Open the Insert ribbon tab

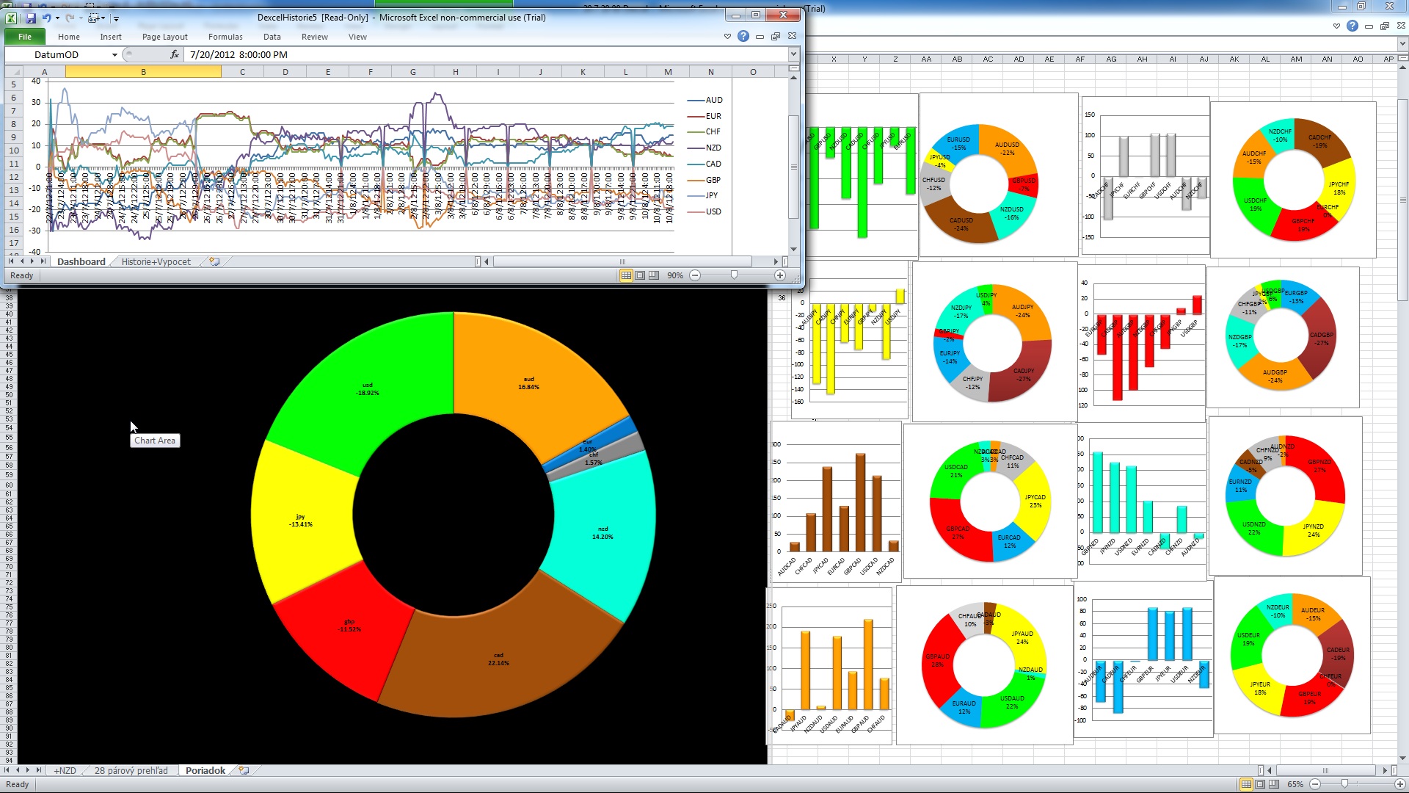click(111, 37)
